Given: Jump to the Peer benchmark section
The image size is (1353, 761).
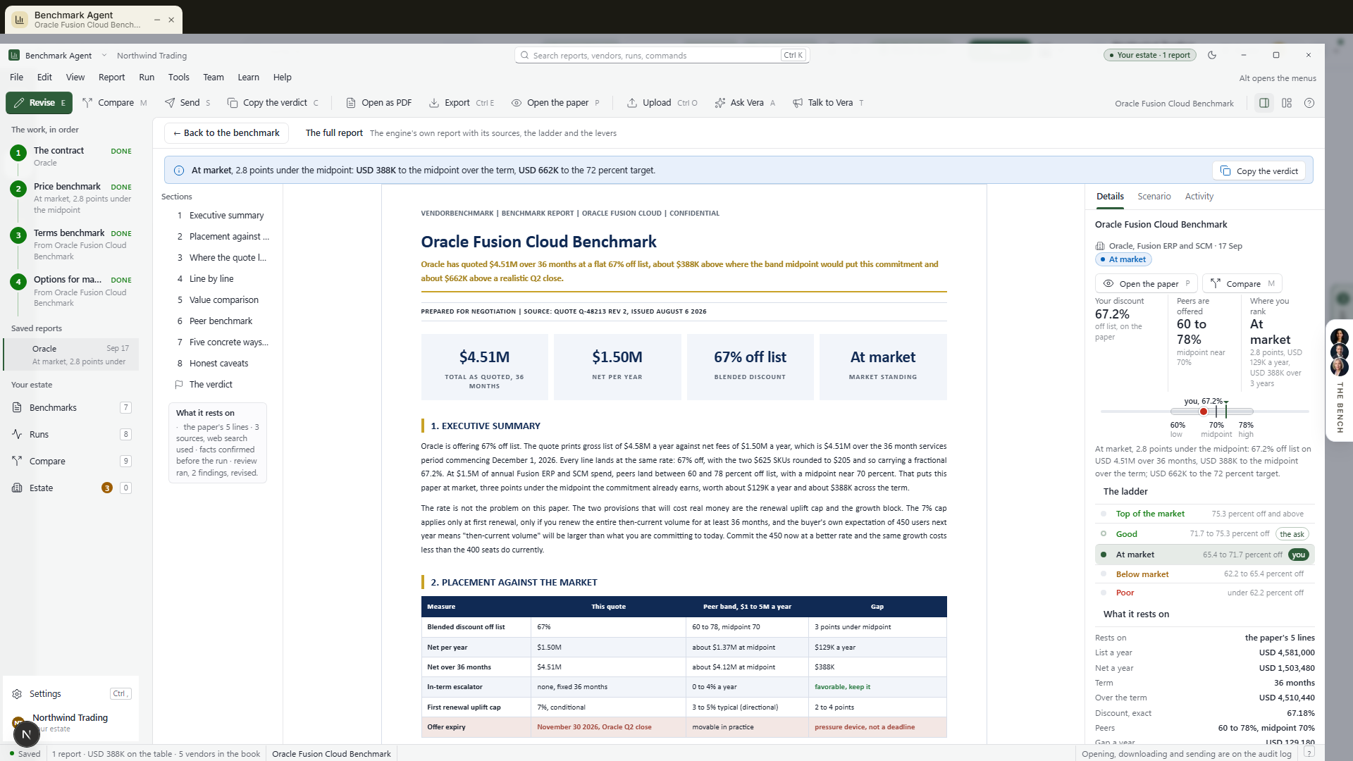Looking at the screenshot, I should point(221,321).
